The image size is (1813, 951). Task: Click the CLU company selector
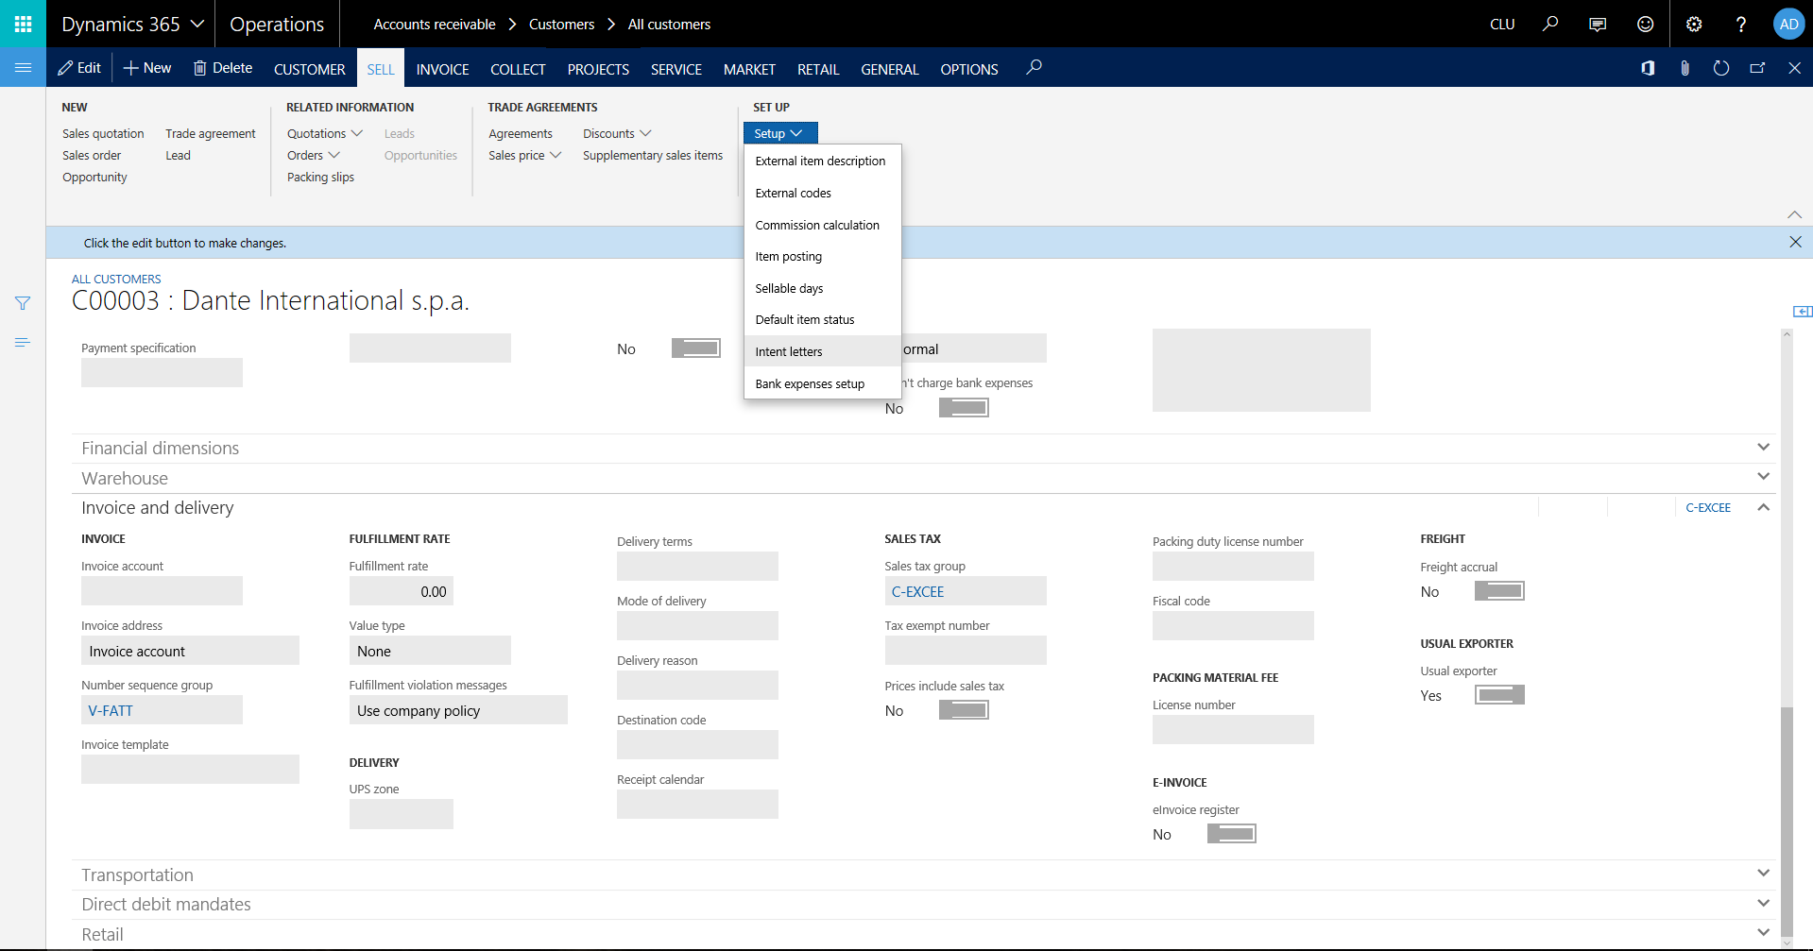coord(1502,25)
